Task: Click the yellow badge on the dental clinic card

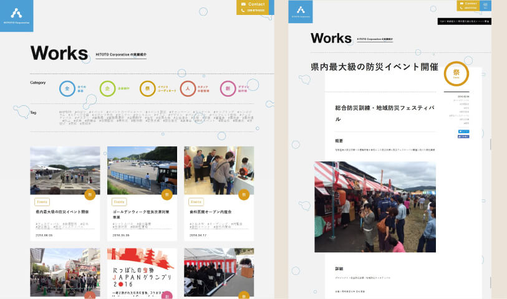Action: (244, 195)
